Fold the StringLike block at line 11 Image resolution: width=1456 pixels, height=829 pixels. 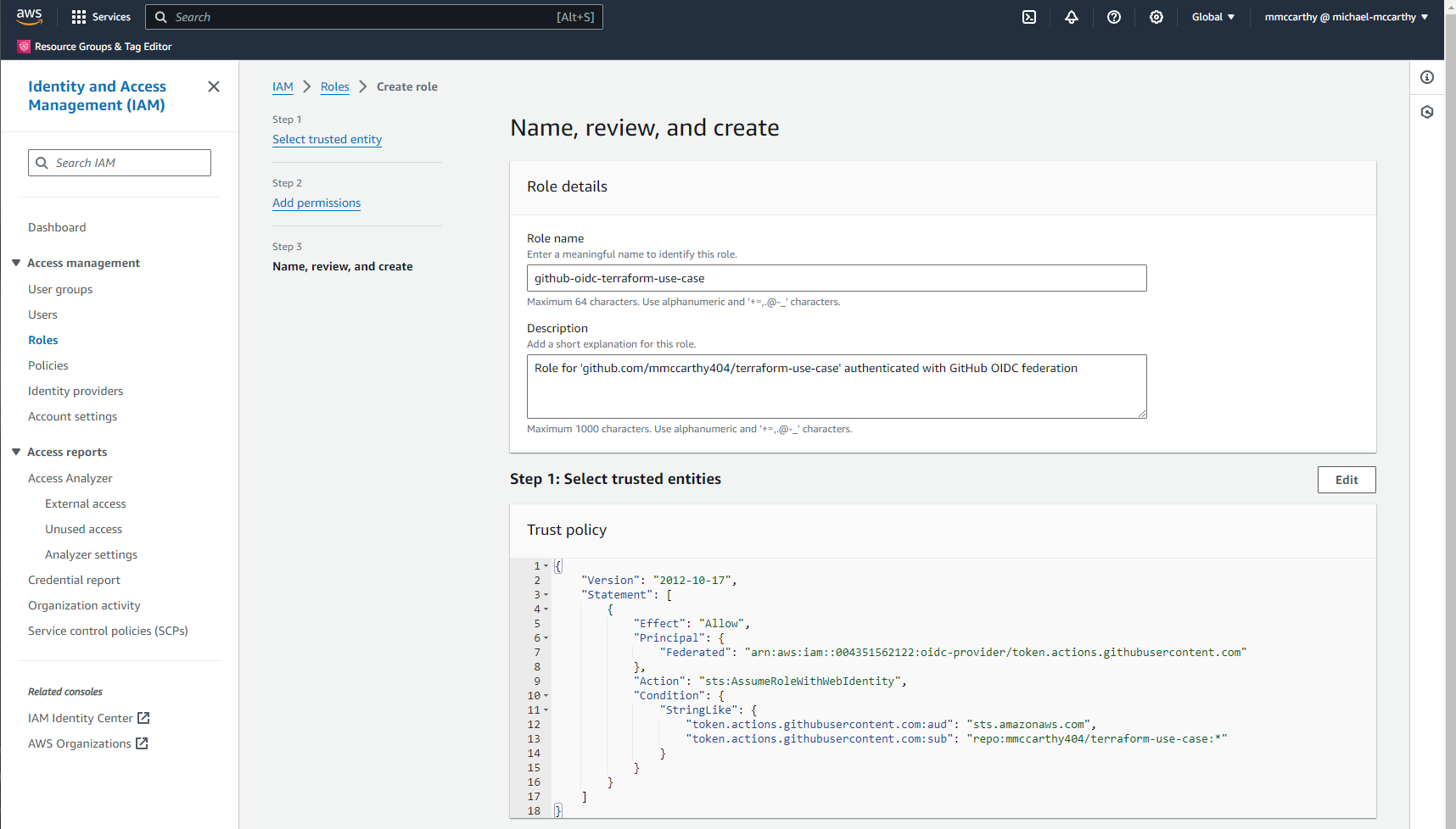point(546,710)
